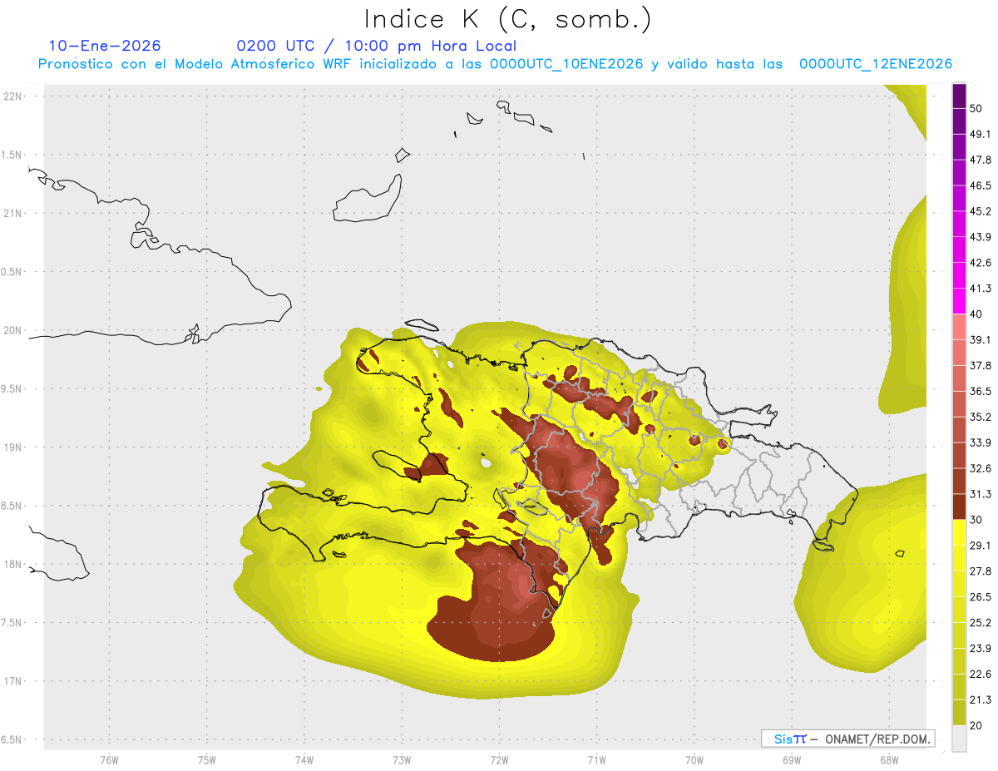998x771 pixels.
Task: Click the "17N" latitude axis label
Action: [12, 682]
